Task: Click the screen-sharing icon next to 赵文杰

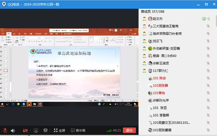Action: pos(206,19)
